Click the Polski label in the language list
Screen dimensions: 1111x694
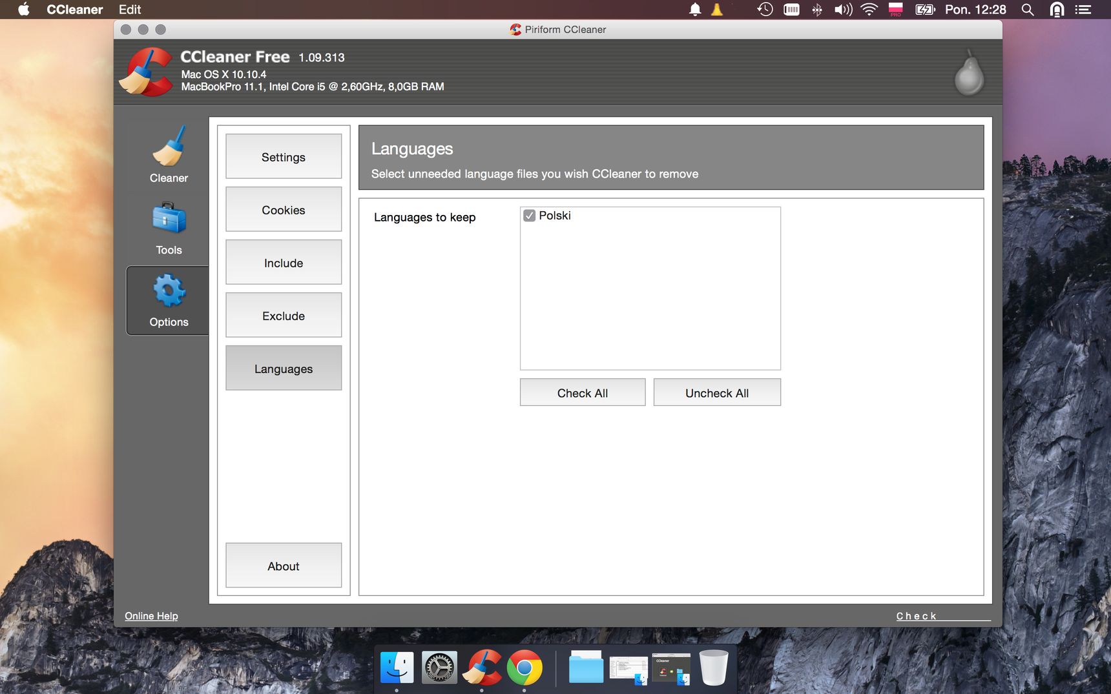point(555,216)
